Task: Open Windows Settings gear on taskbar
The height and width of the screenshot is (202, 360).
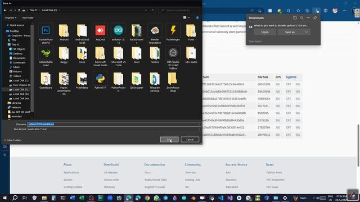Action: coord(285,198)
